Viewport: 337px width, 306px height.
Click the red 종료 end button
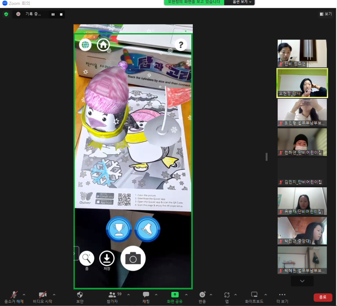tap(323, 297)
